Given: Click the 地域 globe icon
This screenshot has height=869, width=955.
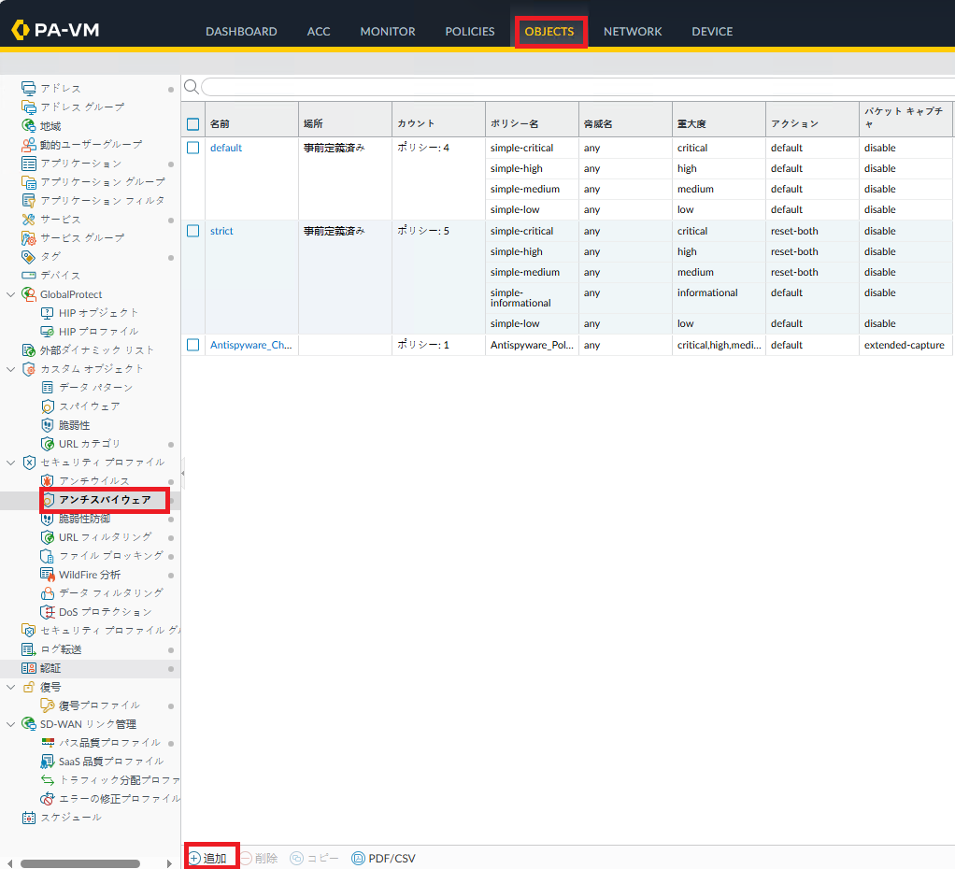Looking at the screenshot, I should coord(29,125).
